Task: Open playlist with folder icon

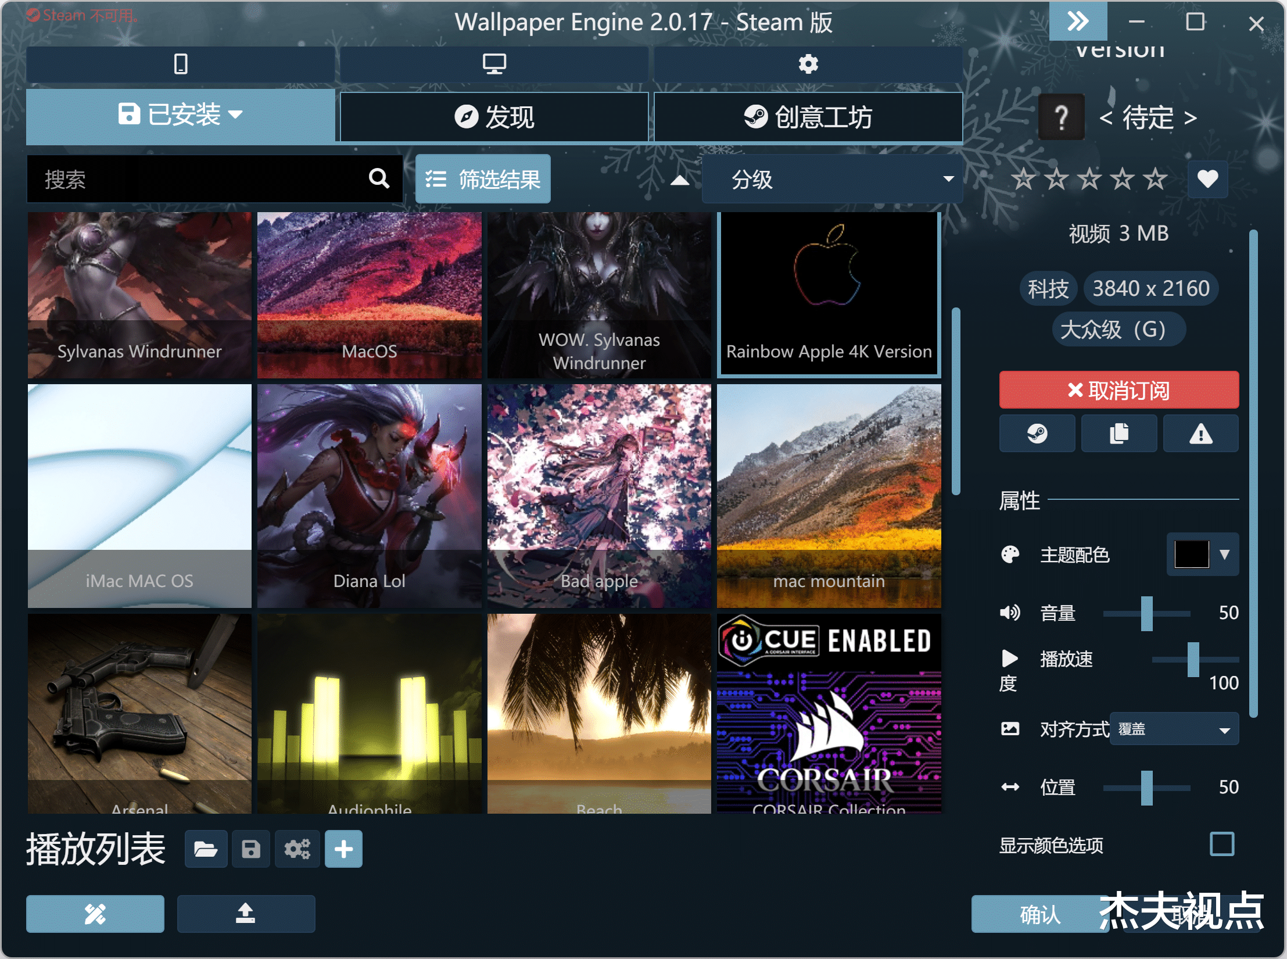Action: (206, 849)
